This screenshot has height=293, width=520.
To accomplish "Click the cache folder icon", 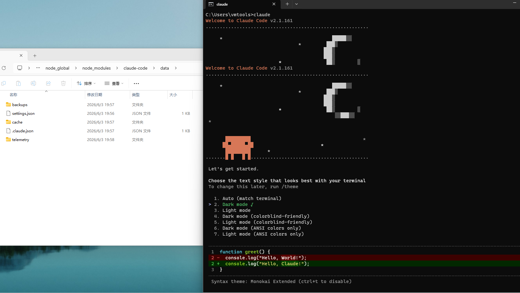I will tap(8, 122).
